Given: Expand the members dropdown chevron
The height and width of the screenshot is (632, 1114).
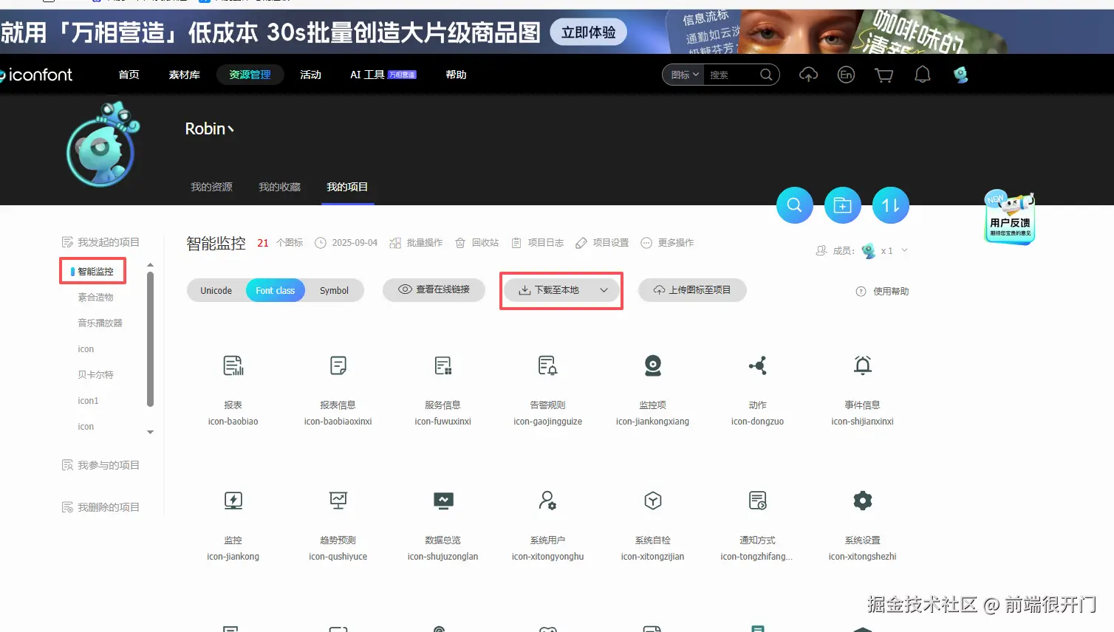Looking at the screenshot, I should click(904, 250).
